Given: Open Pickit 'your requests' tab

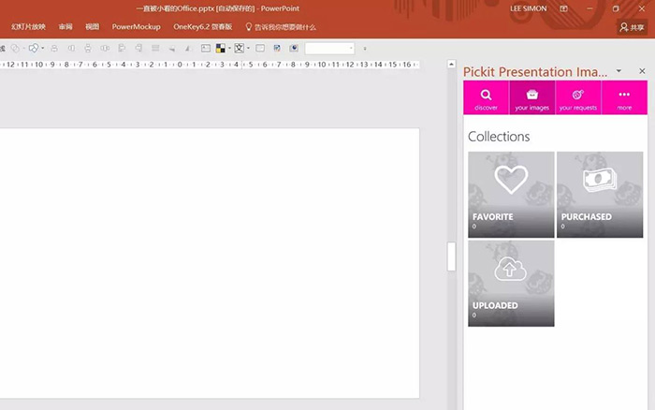Looking at the screenshot, I should pos(578,97).
